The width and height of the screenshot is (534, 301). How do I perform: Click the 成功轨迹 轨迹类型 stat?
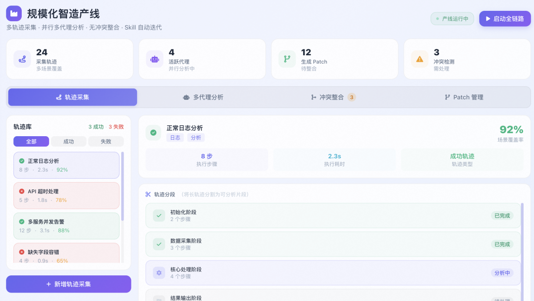462,159
